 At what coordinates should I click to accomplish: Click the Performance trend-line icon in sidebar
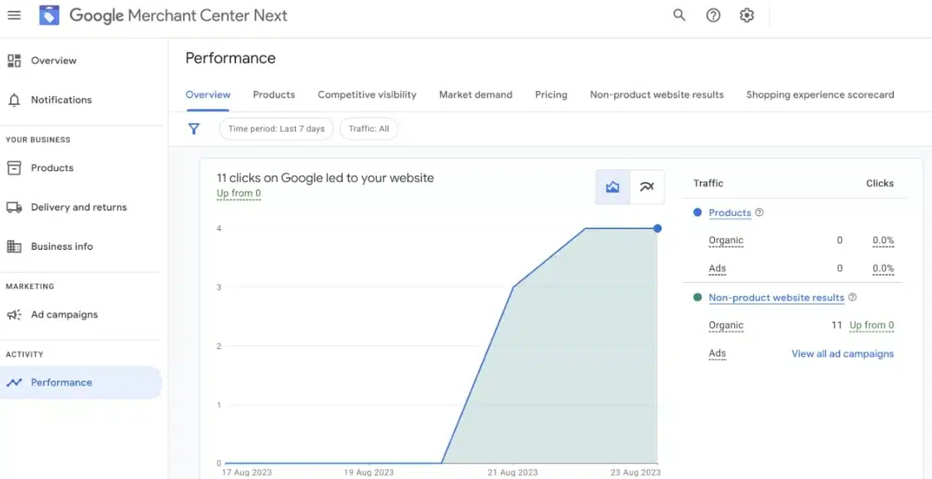pyautogui.click(x=14, y=382)
